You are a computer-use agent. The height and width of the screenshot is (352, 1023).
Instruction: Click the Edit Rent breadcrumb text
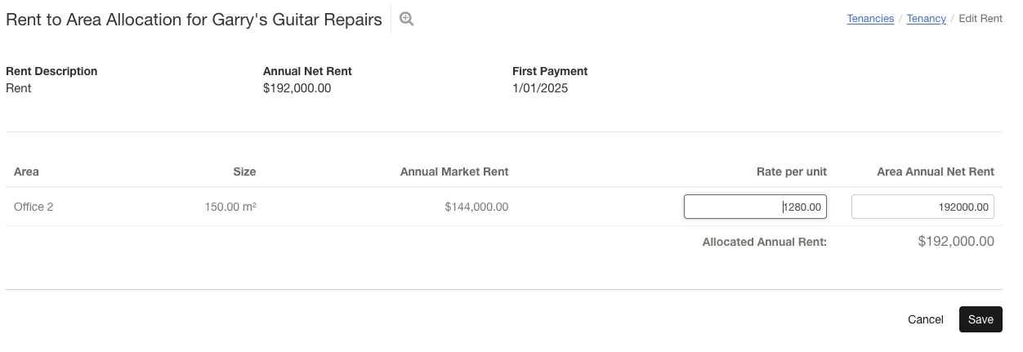pyautogui.click(x=980, y=19)
